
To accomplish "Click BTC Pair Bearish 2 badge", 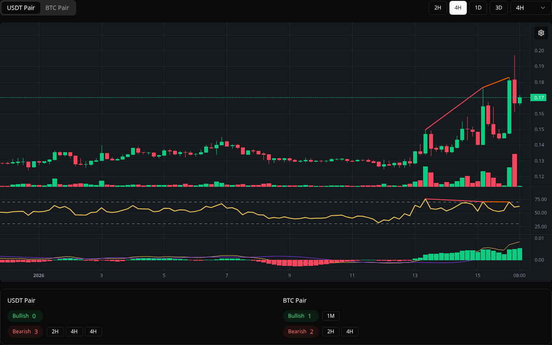I will pos(301,332).
